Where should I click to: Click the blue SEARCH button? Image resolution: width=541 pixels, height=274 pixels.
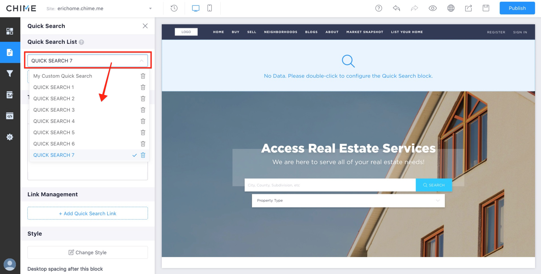pos(434,185)
